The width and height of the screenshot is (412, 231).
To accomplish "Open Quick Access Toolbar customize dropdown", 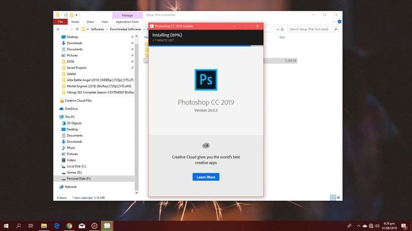I will tap(77, 15).
